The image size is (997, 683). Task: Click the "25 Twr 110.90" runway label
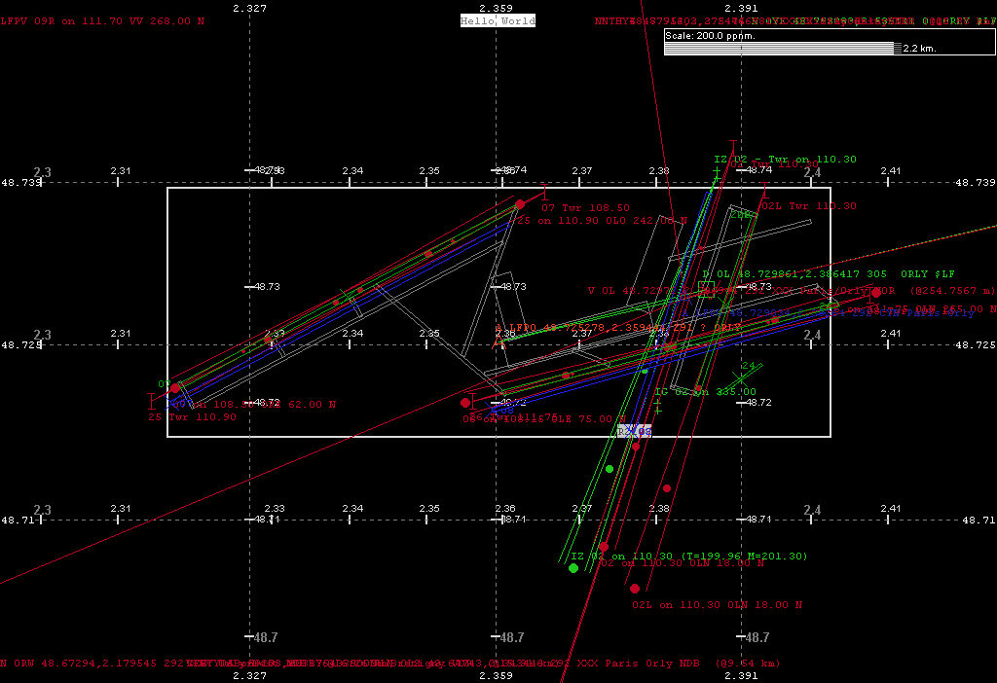tap(192, 416)
